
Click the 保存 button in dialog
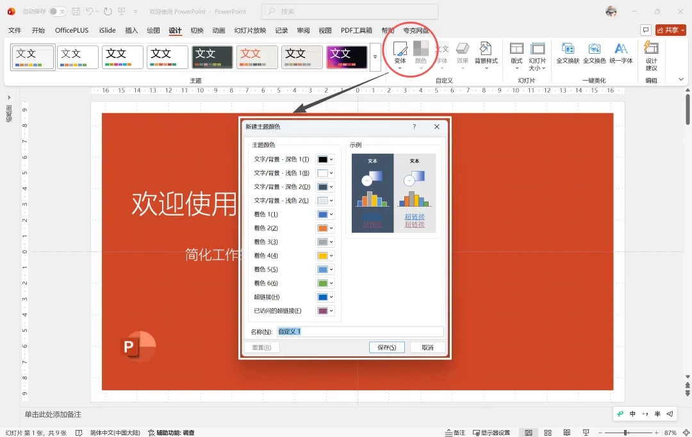click(x=387, y=347)
